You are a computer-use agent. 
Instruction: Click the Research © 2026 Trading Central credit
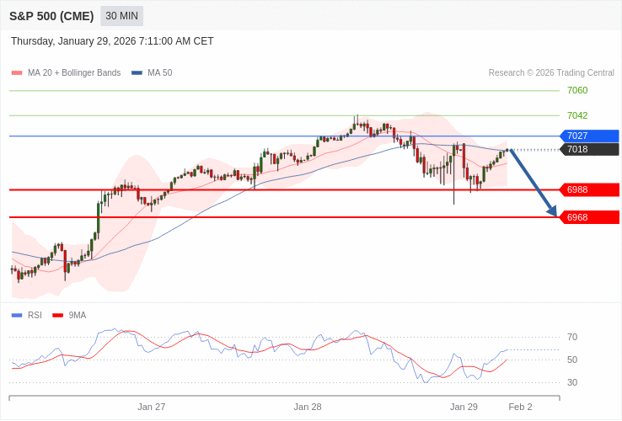(x=551, y=73)
